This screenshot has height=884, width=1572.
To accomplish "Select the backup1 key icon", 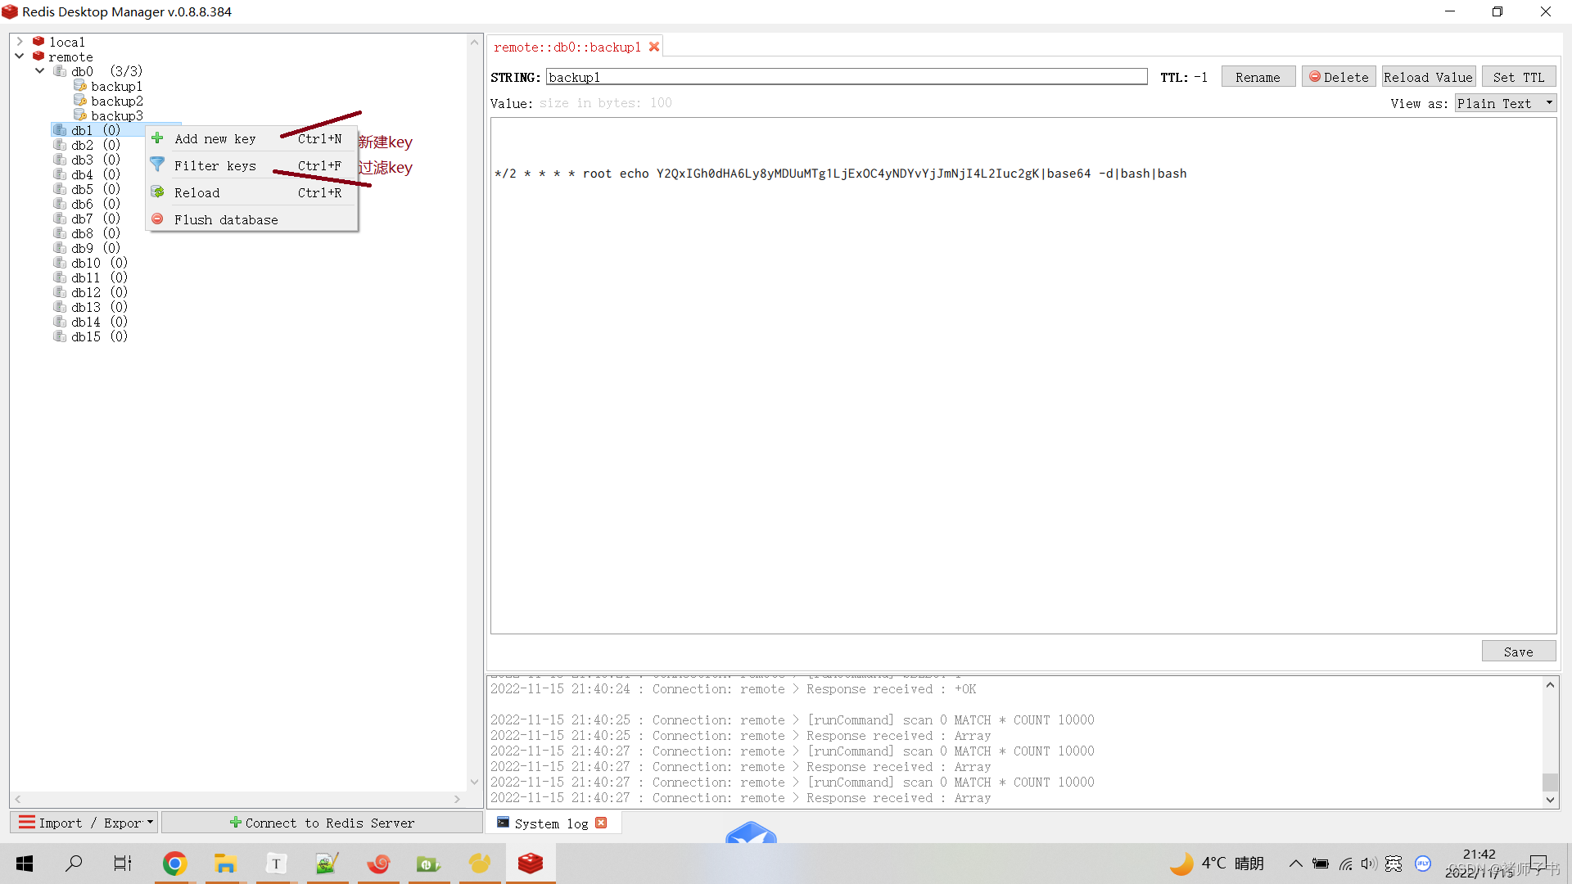I will [79, 86].
